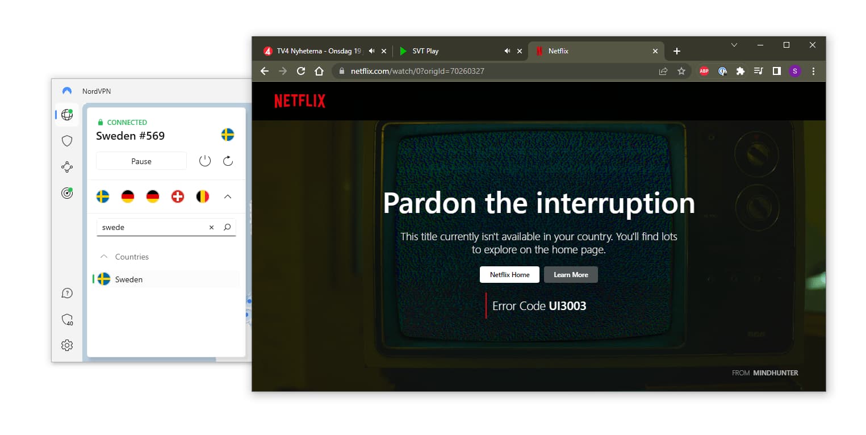Close the TV4 Nyheterna tab
The height and width of the screenshot is (435, 866).
[x=384, y=51]
